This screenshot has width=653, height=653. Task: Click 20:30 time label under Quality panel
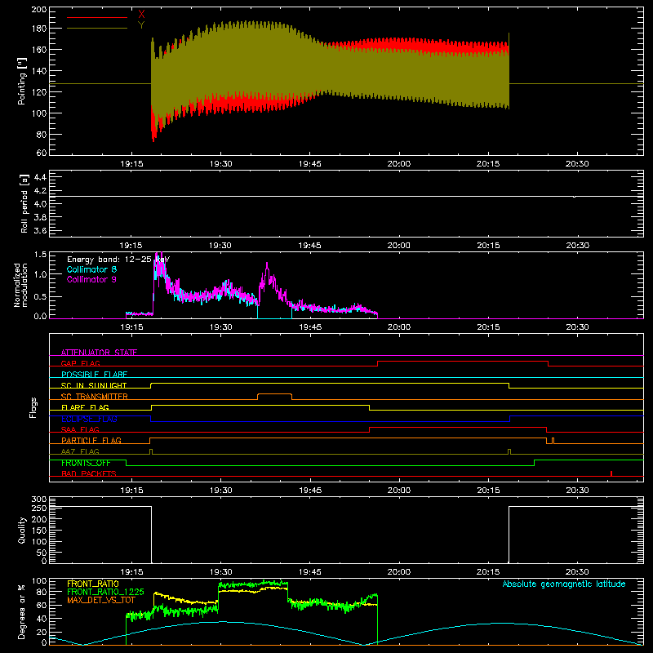(577, 572)
